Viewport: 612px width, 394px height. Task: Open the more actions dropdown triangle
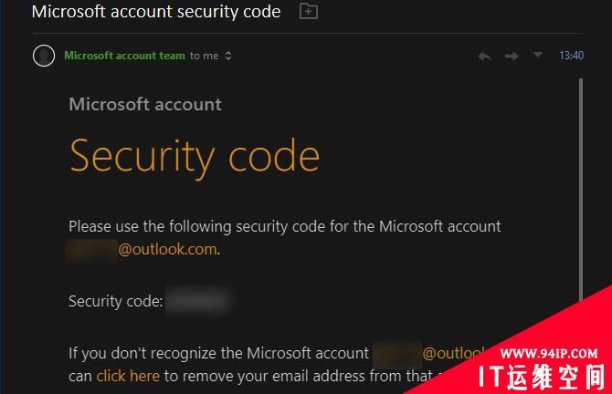[538, 55]
